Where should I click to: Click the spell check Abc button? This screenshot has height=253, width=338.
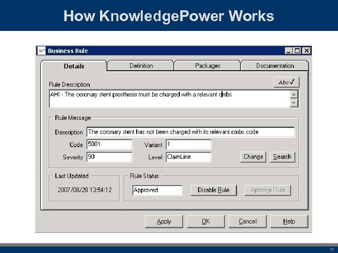(286, 82)
